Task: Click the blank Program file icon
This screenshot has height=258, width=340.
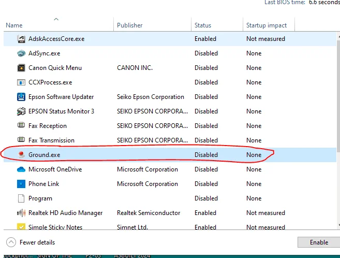Action: point(21,198)
